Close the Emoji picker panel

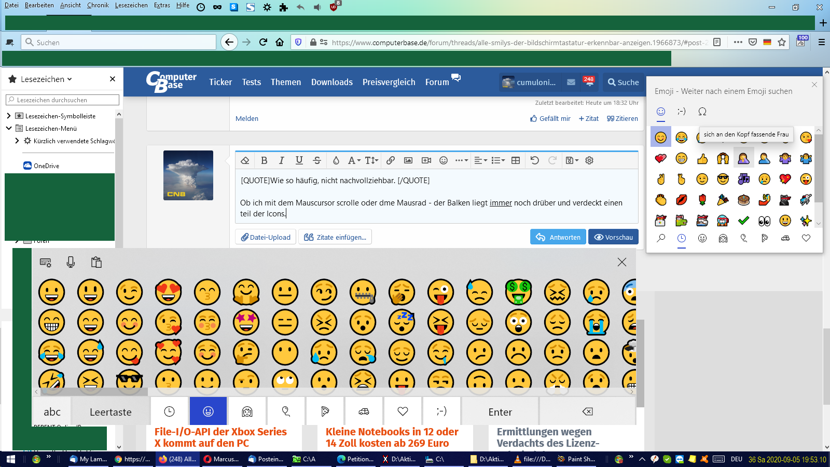click(814, 85)
